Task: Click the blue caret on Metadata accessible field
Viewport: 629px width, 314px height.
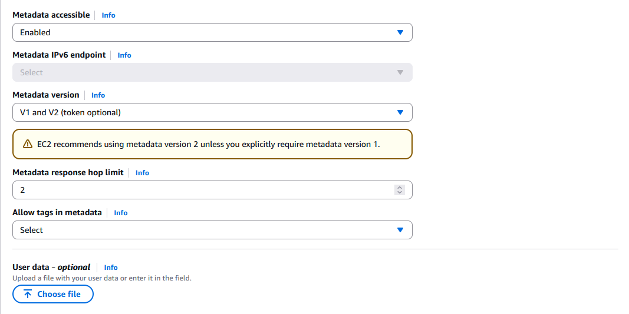Action: pos(400,32)
